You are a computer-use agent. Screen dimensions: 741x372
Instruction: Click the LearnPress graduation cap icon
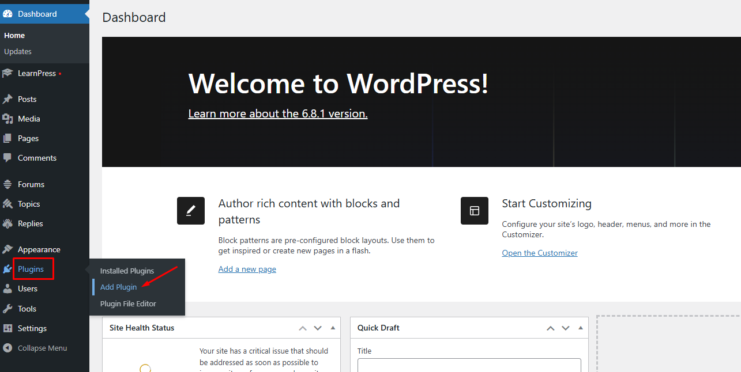(7, 73)
